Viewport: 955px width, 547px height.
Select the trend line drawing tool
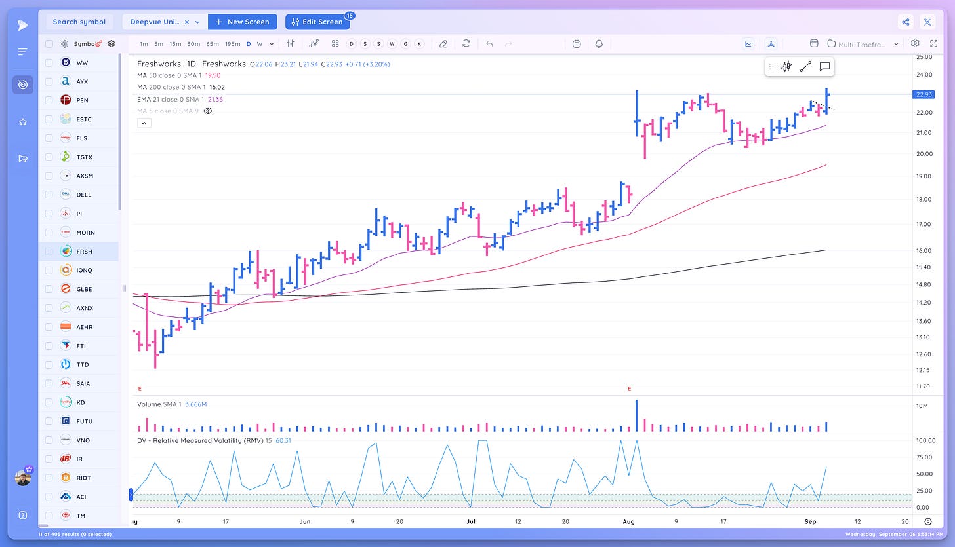click(x=806, y=66)
